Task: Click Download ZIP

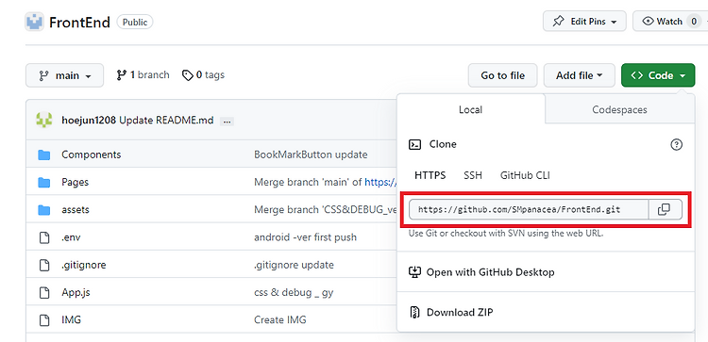Action: 460,312
